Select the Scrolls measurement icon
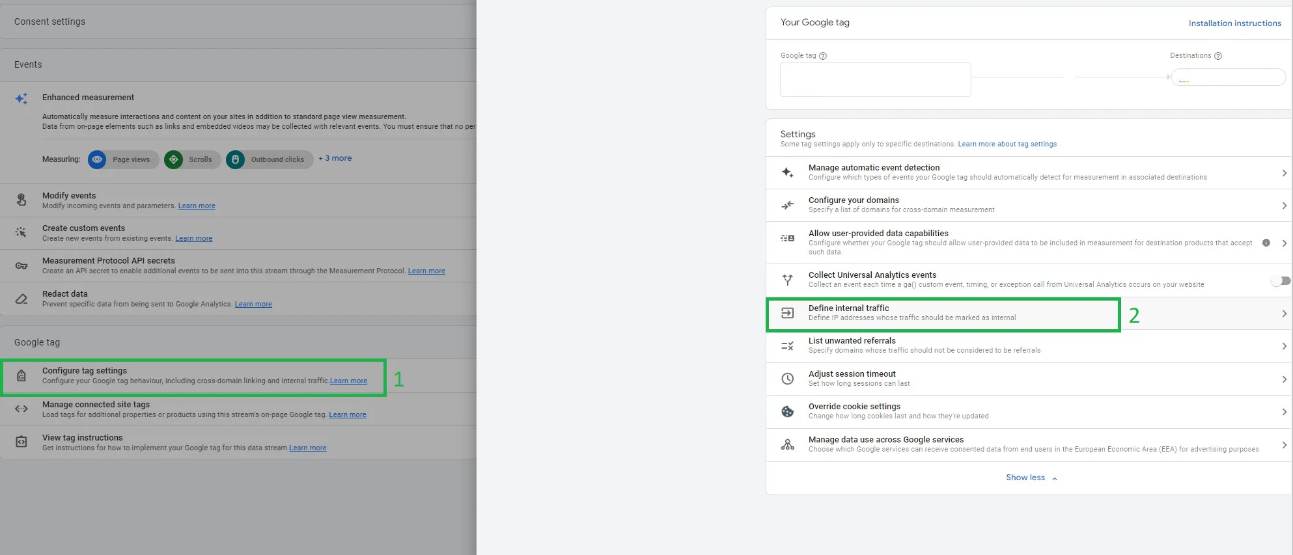1293x555 pixels. [x=174, y=159]
